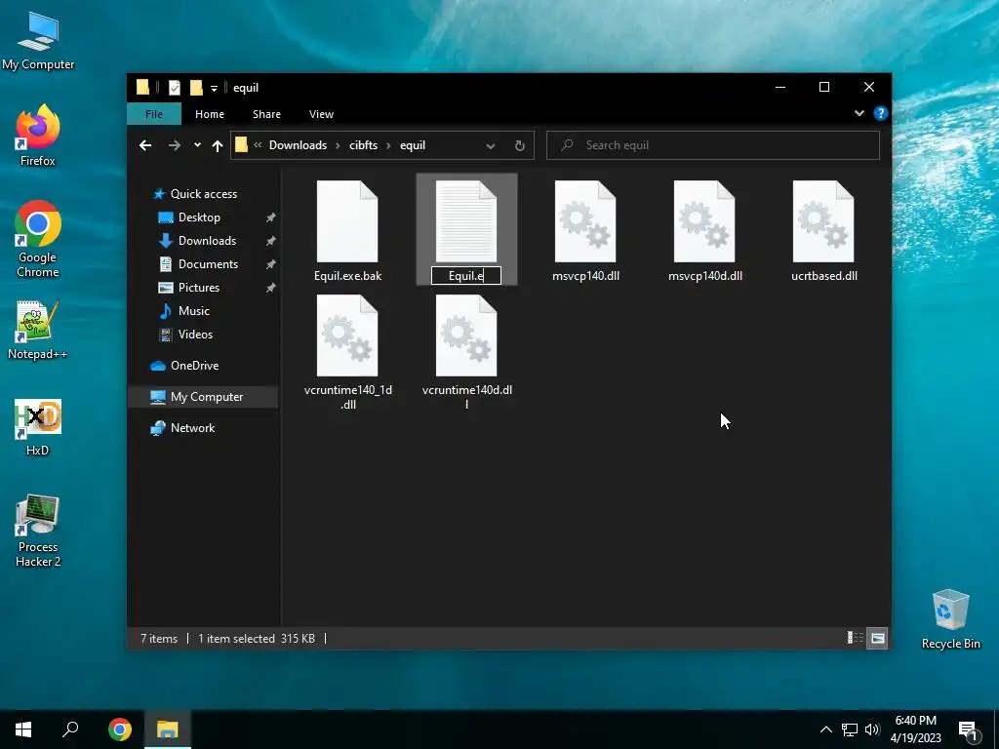Image resolution: width=999 pixels, height=749 pixels.
Task: Click title bar new folder icon
Action: (196, 88)
